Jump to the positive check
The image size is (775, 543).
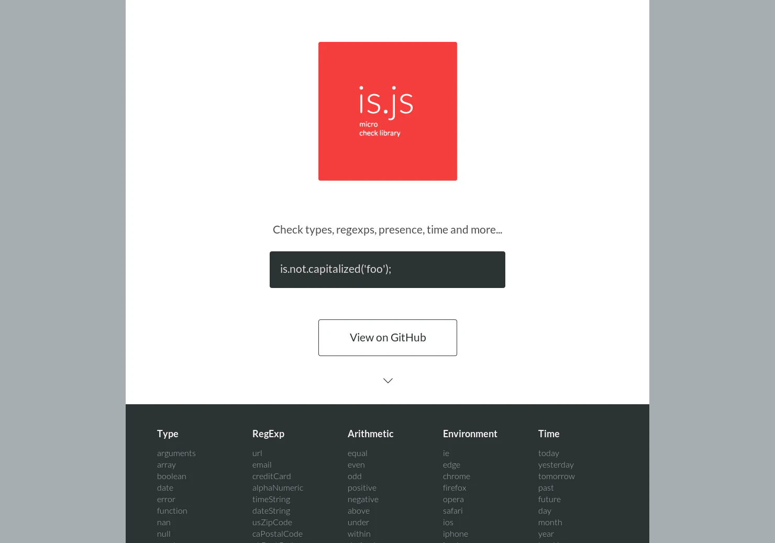point(362,488)
